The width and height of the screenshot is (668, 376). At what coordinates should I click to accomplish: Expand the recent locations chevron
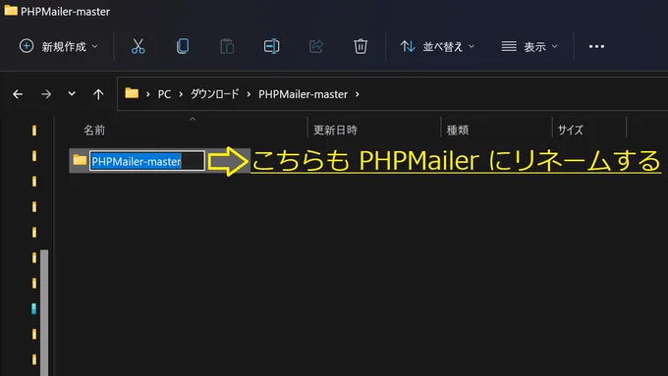72,93
